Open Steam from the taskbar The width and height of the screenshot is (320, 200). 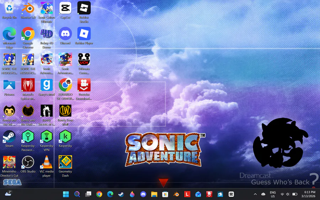pyautogui.click(x=121, y=194)
